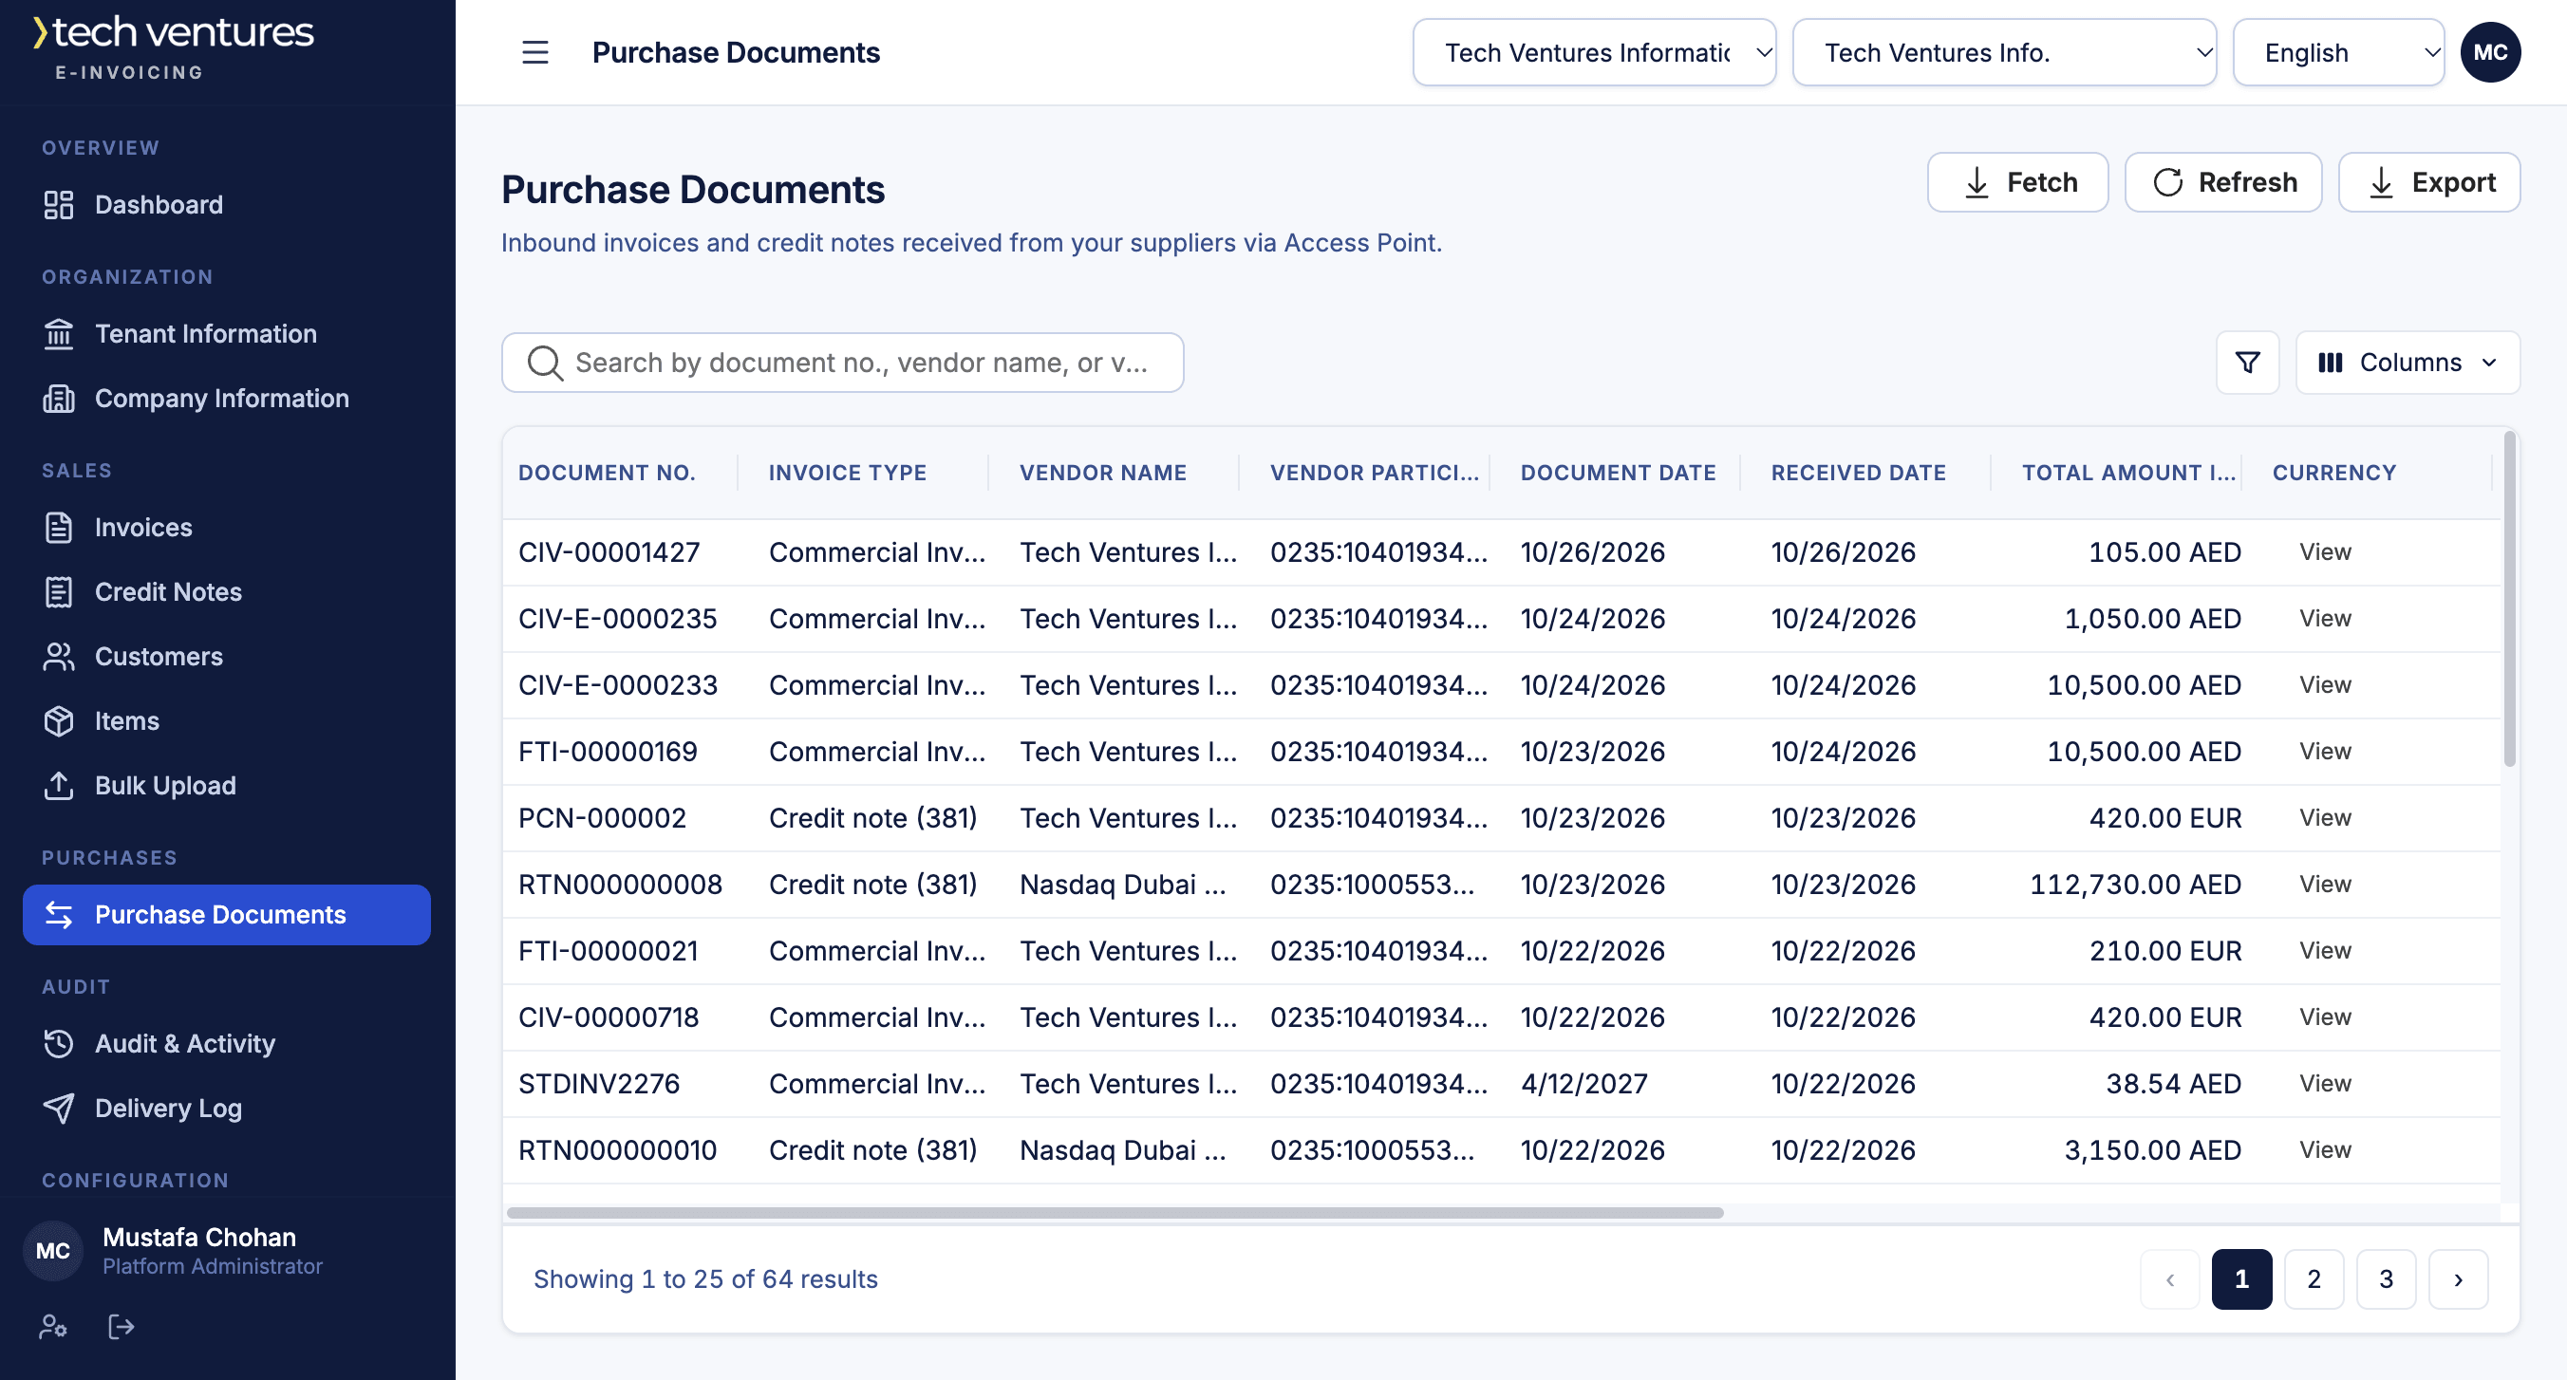This screenshot has height=1380, width=2567.
Task: Click the Audit & Activity history icon
Action: pyautogui.click(x=59, y=1043)
